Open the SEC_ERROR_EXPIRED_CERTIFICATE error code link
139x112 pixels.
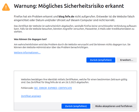tap(53, 88)
